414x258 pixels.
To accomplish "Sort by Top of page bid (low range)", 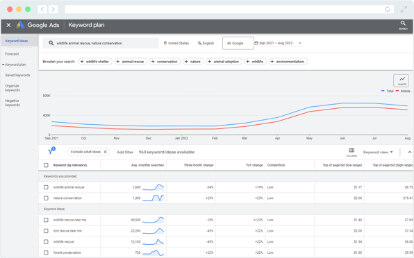I will [342, 165].
